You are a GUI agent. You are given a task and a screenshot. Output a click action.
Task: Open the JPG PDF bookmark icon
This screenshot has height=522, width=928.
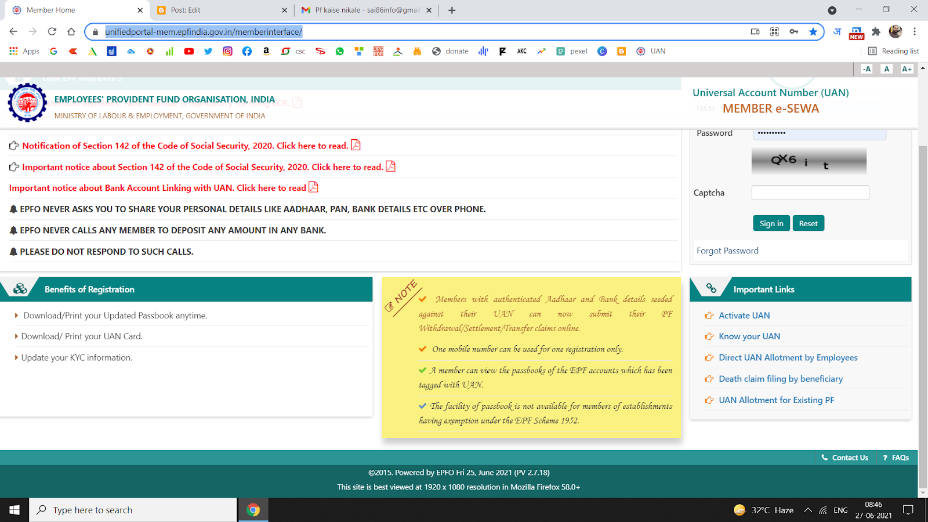click(378, 51)
